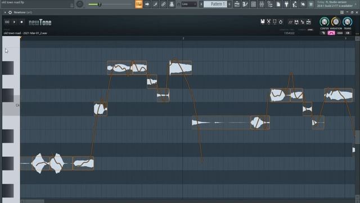Open the Line snap dropdown
Screen dimensions: 360x203
point(189,4)
